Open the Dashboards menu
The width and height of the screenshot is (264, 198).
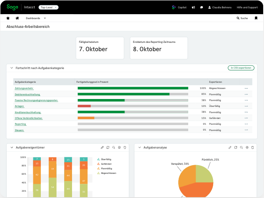36,18
